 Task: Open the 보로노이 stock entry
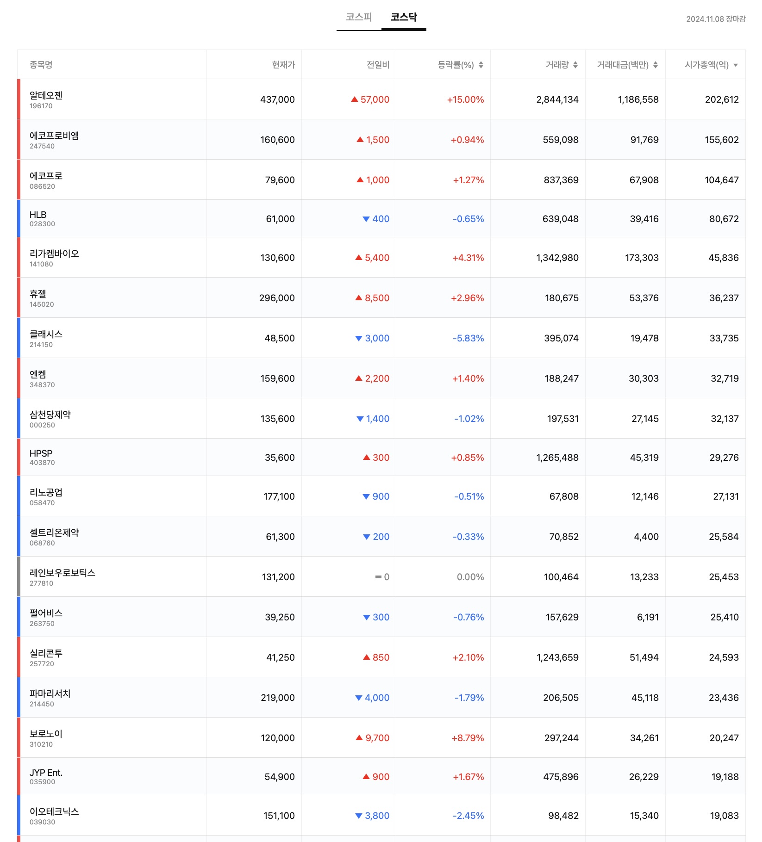tap(46, 734)
